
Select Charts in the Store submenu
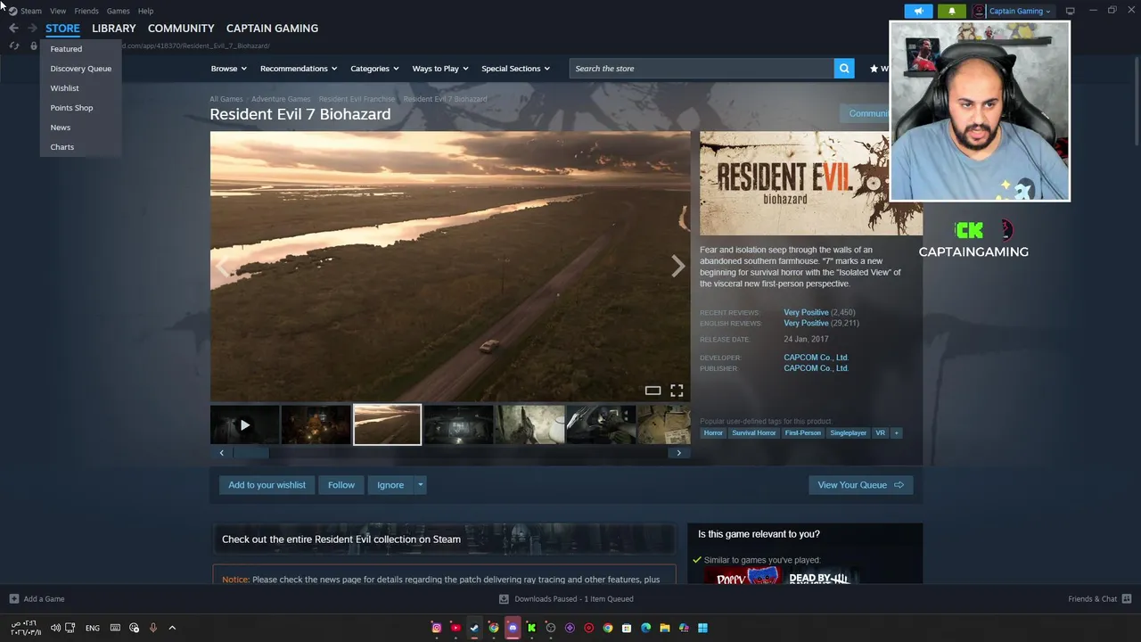[62, 147]
